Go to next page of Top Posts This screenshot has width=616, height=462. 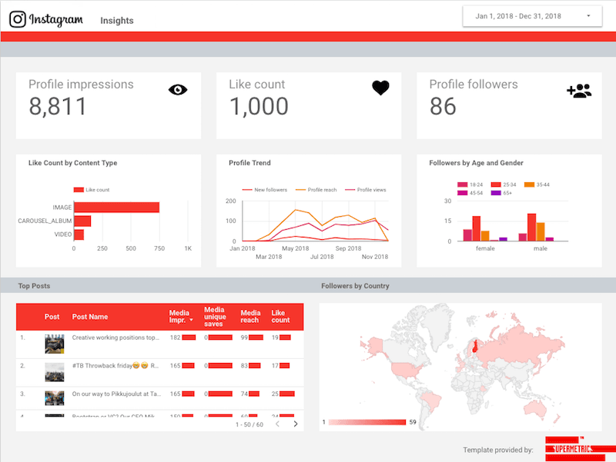[x=296, y=424]
